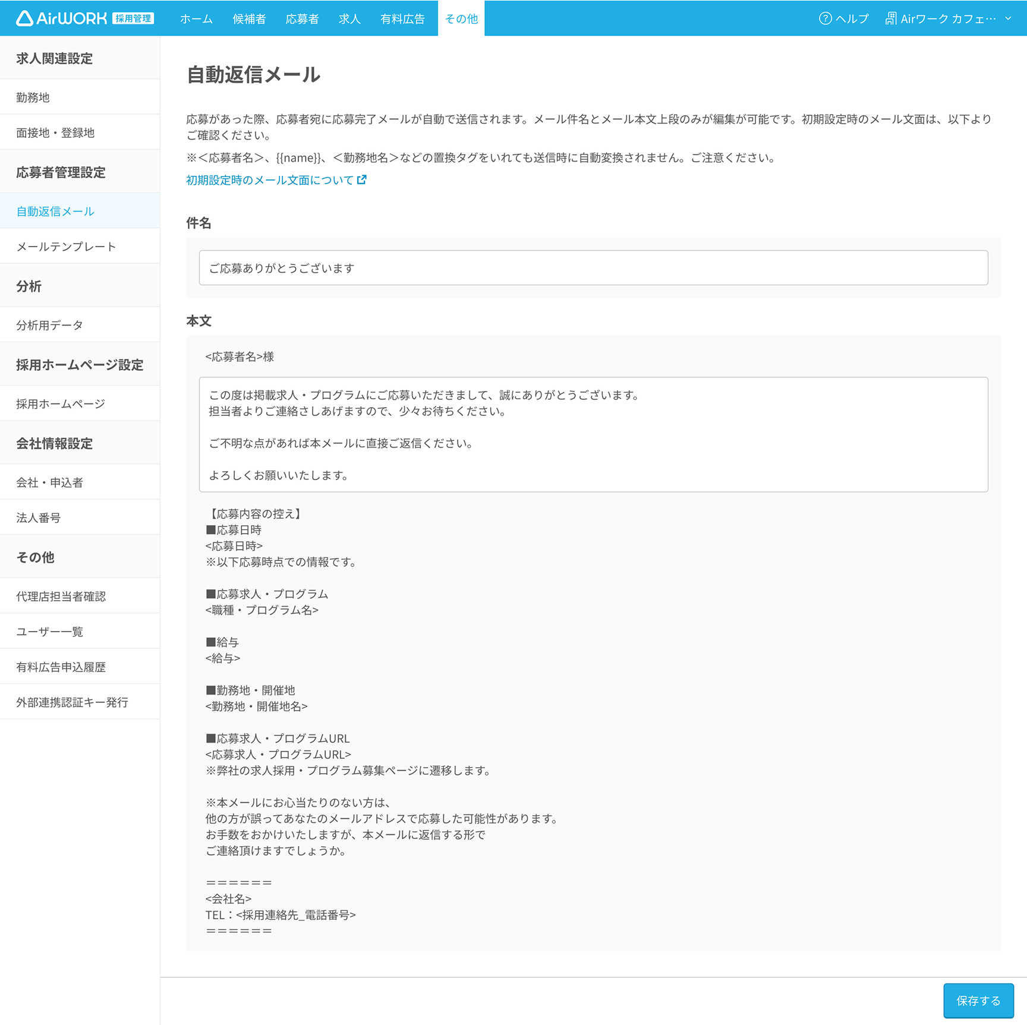Click the その他 sidebar heading
Image resolution: width=1027 pixels, height=1025 pixels.
point(35,557)
